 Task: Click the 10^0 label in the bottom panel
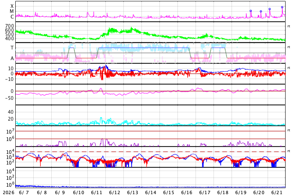click(10, 184)
